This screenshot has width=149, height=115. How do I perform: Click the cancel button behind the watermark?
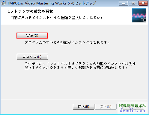(x=133, y=107)
